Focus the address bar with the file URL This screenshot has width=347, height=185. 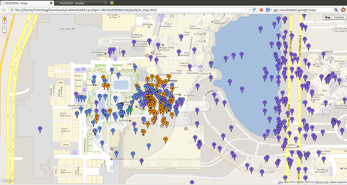pos(128,10)
